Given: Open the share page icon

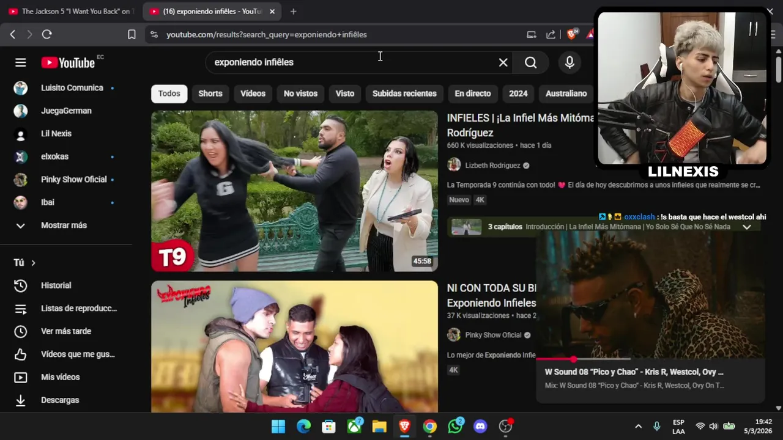Looking at the screenshot, I should pos(551,34).
